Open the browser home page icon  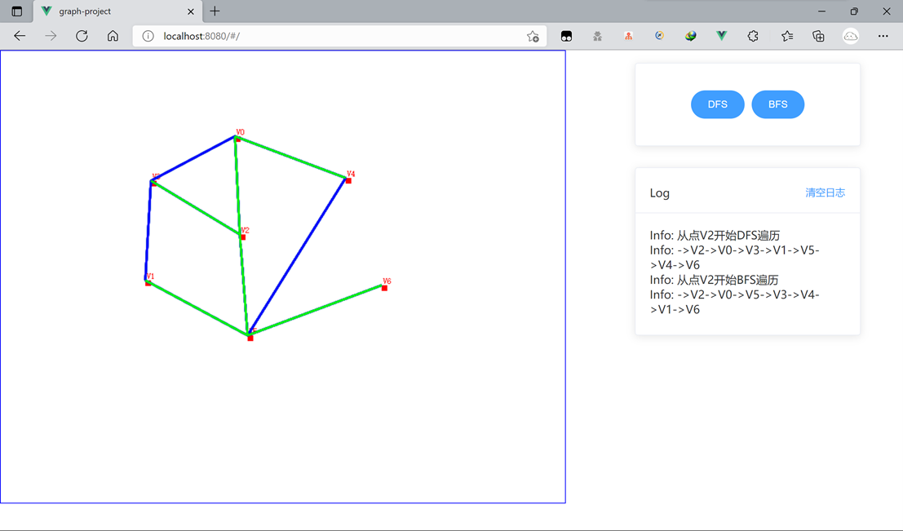pyautogui.click(x=113, y=36)
